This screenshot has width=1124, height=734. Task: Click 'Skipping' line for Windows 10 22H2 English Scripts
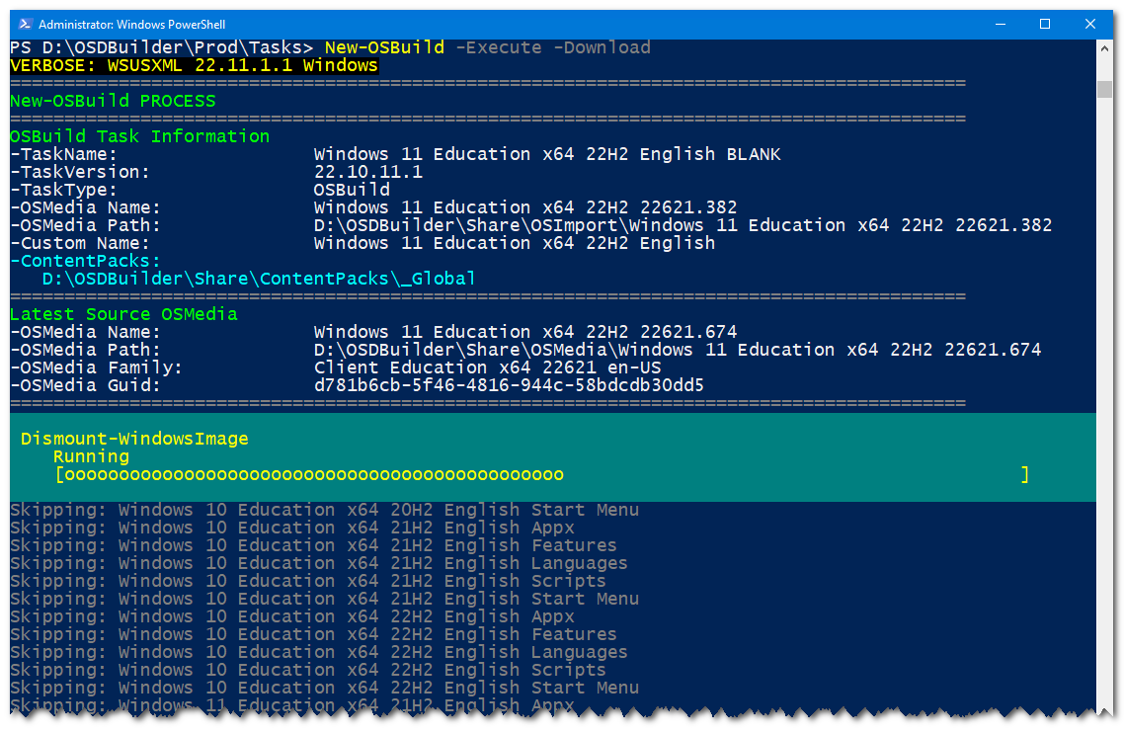tap(308, 670)
